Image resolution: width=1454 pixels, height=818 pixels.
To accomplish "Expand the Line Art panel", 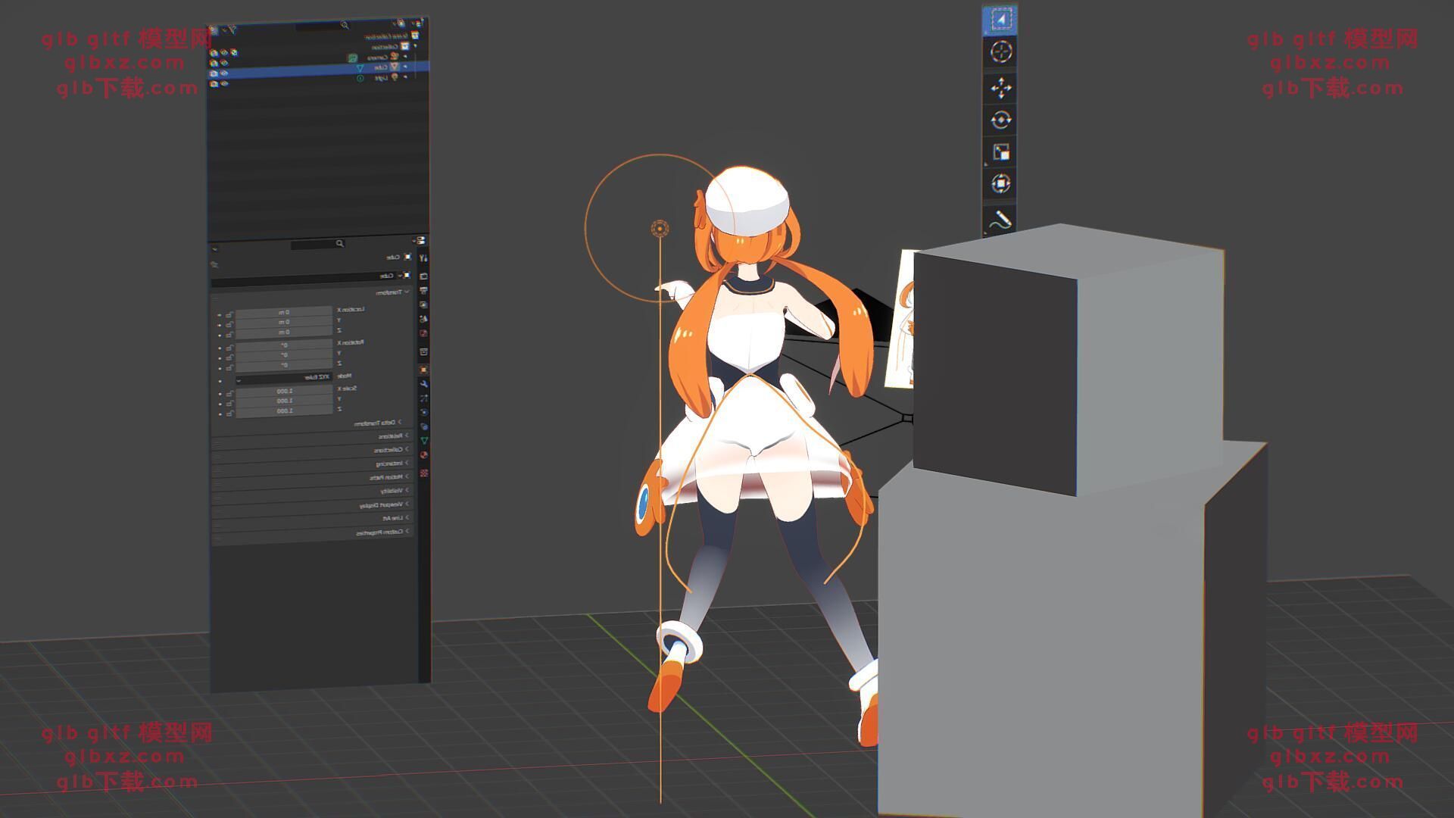I will (x=396, y=518).
